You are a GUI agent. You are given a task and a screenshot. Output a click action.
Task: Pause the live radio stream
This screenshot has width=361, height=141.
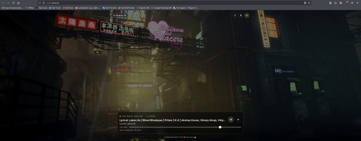(231, 119)
